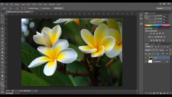Toggle lock image pixels brush icon
The width and height of the screenshot is (172, 97).
[152, 54]
